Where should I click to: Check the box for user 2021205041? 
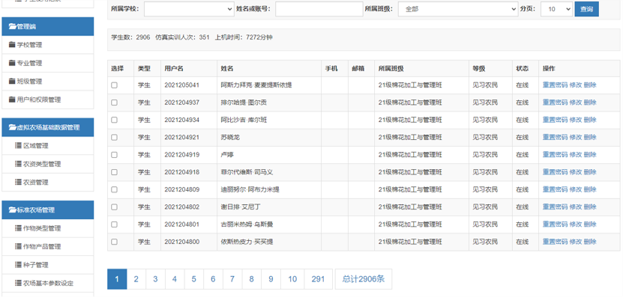tap(115, 85)
